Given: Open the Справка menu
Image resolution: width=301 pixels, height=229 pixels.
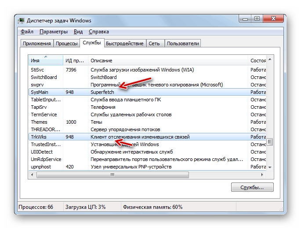Looking at the screenshot, I should (x=99, y=32).
